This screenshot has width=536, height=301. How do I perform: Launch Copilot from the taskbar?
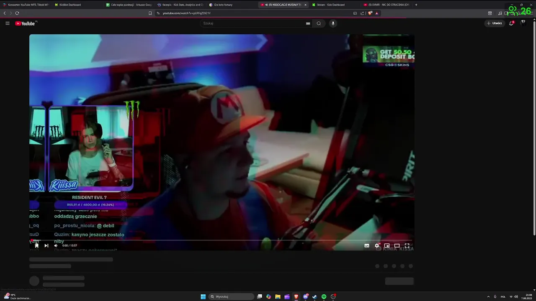(x=269, y=296)
